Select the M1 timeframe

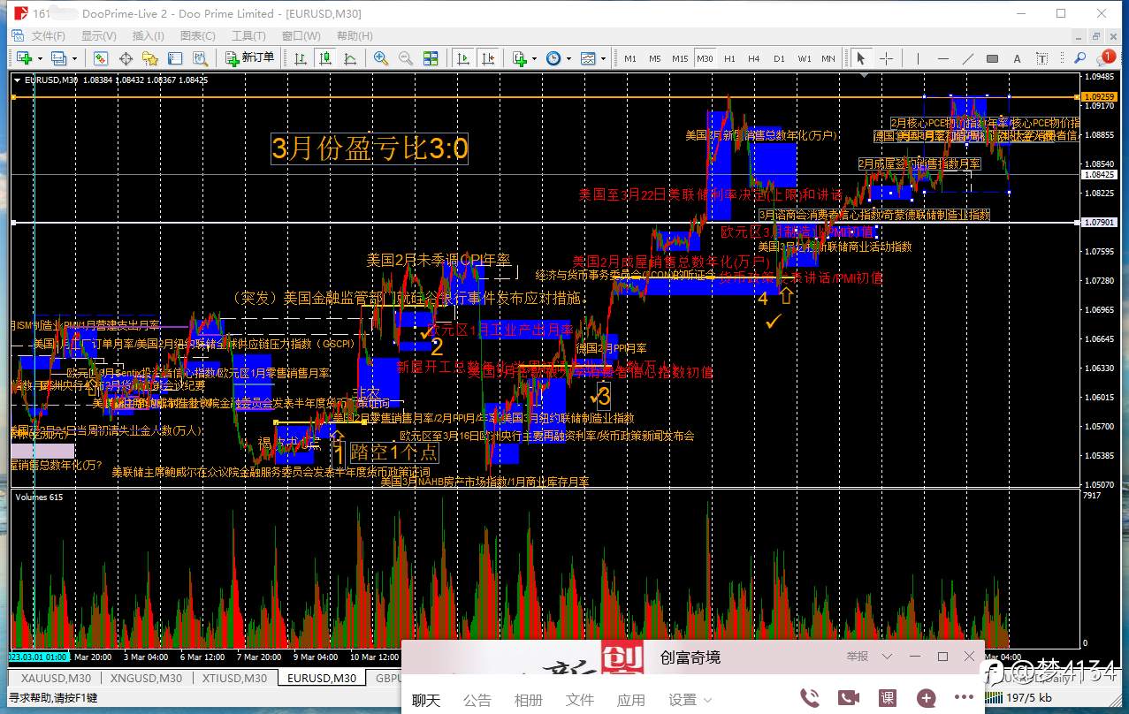click(x=630, y=58)
